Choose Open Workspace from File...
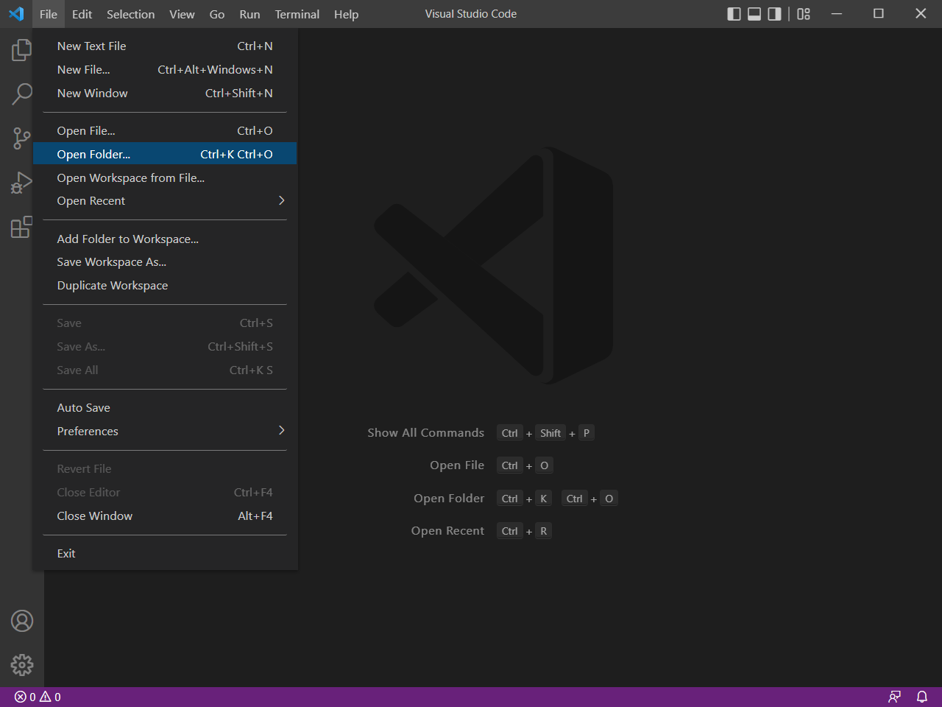Image resolution: width=942 pixels, height=707 pixels. click(165, 177)
